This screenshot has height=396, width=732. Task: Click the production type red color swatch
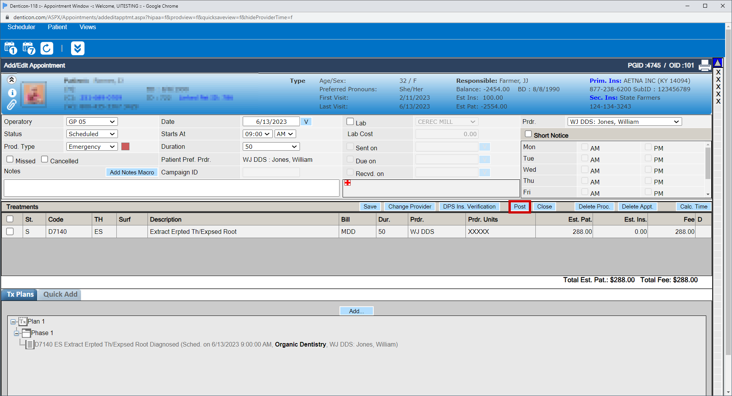click(x=125, y=146)
